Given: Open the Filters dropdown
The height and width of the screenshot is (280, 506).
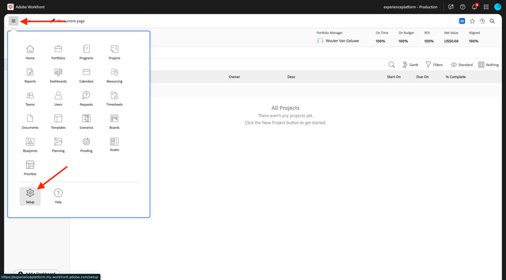Looking at the screenshot, I should 434,65.
